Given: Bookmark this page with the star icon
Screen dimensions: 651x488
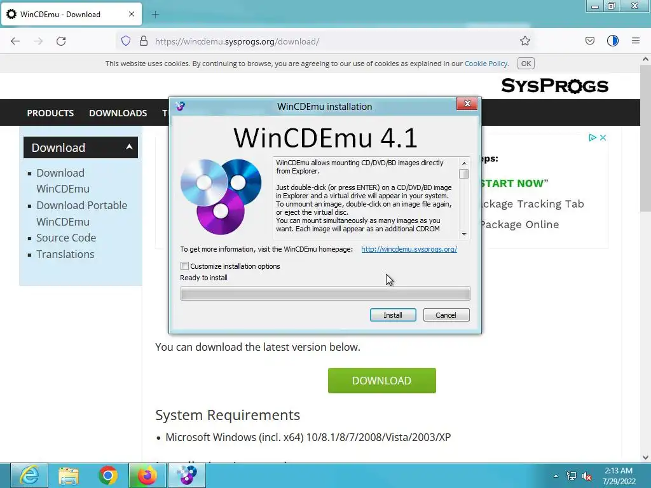Looking at the screenshot, I should pos(524,41).
